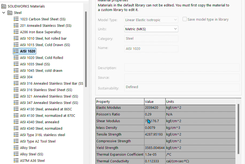
Task: Click the Steel category folder icon
Action: coord(10,13)
